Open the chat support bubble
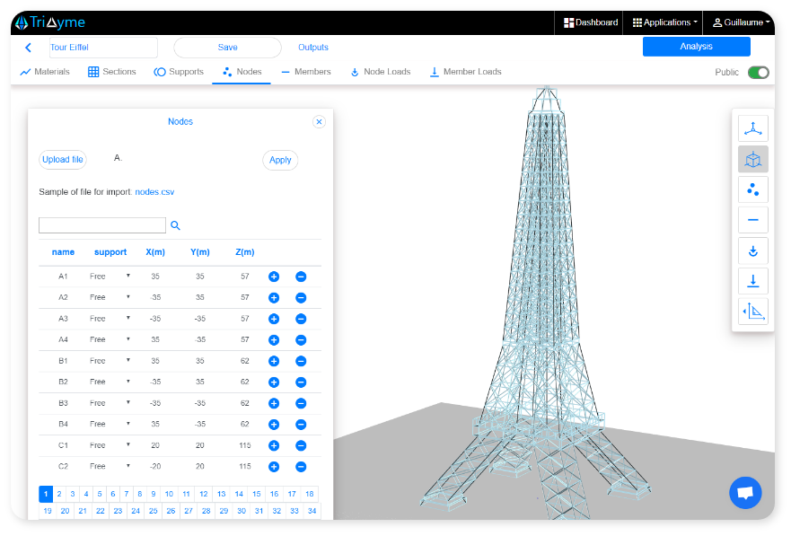This screenshot has height=536, width=791. coord(744,493)
